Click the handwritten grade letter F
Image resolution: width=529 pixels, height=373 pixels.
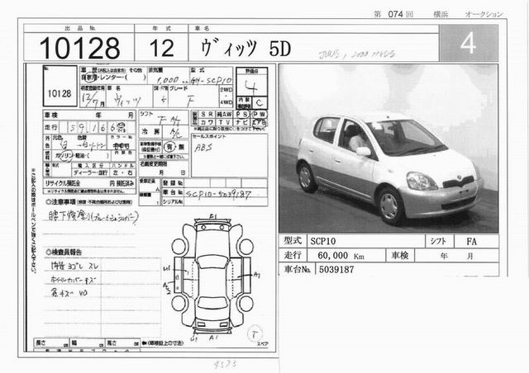coord(191,100)
